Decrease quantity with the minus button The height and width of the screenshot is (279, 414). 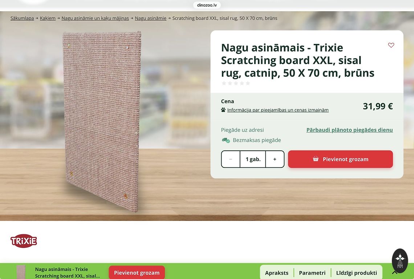pyautogui.click(x=231, y=159)
